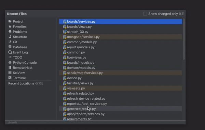Click the Terminal prompt icon
The image size is (205, 130).
[x=10, y=78]
